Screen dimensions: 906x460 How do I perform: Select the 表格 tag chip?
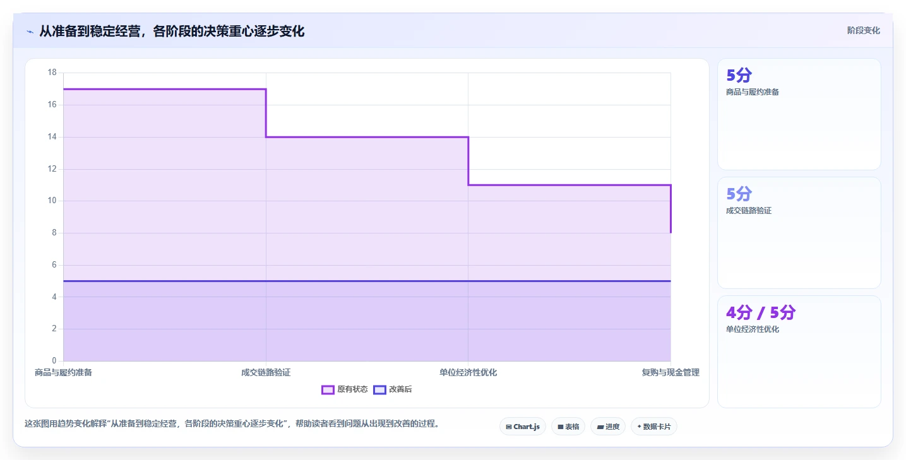(568, 427)
